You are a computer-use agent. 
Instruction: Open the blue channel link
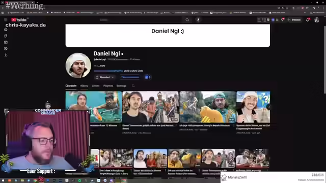click(x=108, y=71)
